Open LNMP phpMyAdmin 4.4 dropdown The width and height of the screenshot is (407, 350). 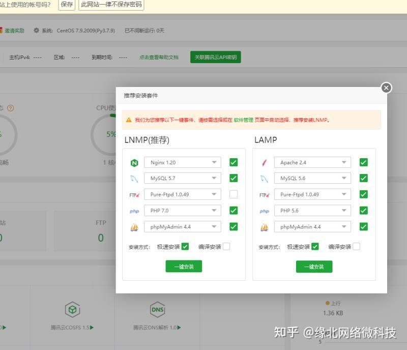coord(183,227)
